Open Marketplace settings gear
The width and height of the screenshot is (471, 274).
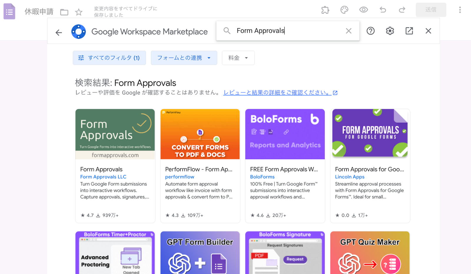(390, 31)
